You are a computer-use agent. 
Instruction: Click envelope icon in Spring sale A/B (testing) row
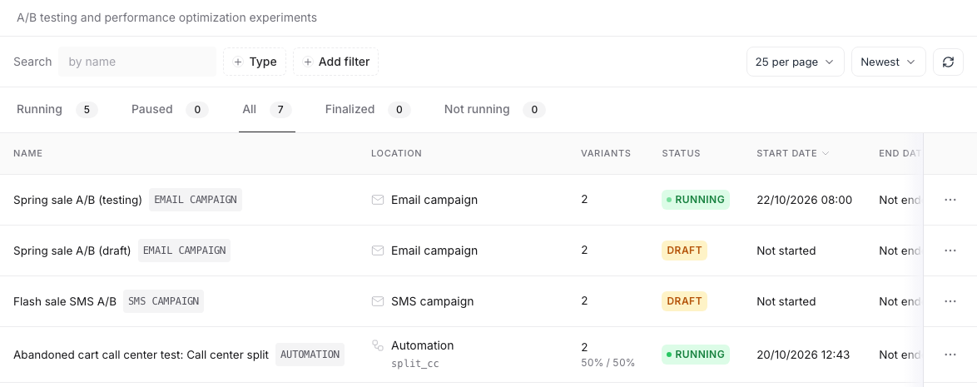click(x=378, y=200)
